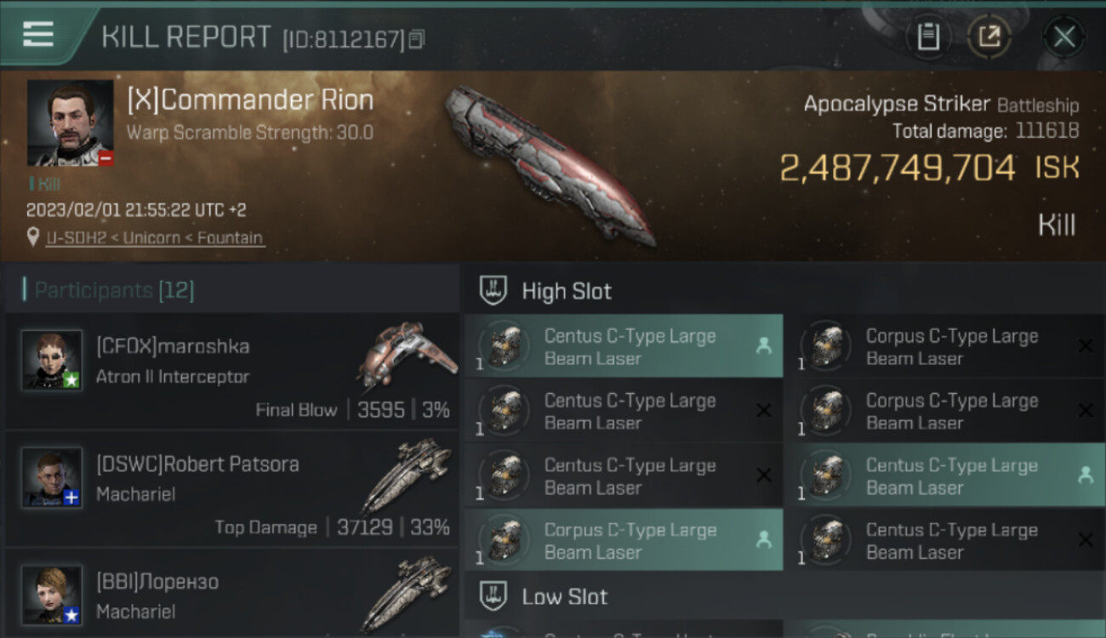
Task: Select the High Slot shield icon
Action: pos(493,291)
